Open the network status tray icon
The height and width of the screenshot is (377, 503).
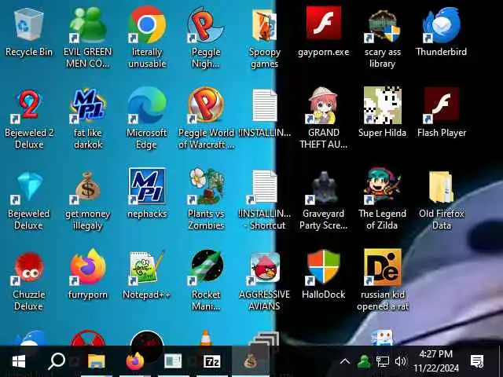pyautogui.click(x=383, y=361)
